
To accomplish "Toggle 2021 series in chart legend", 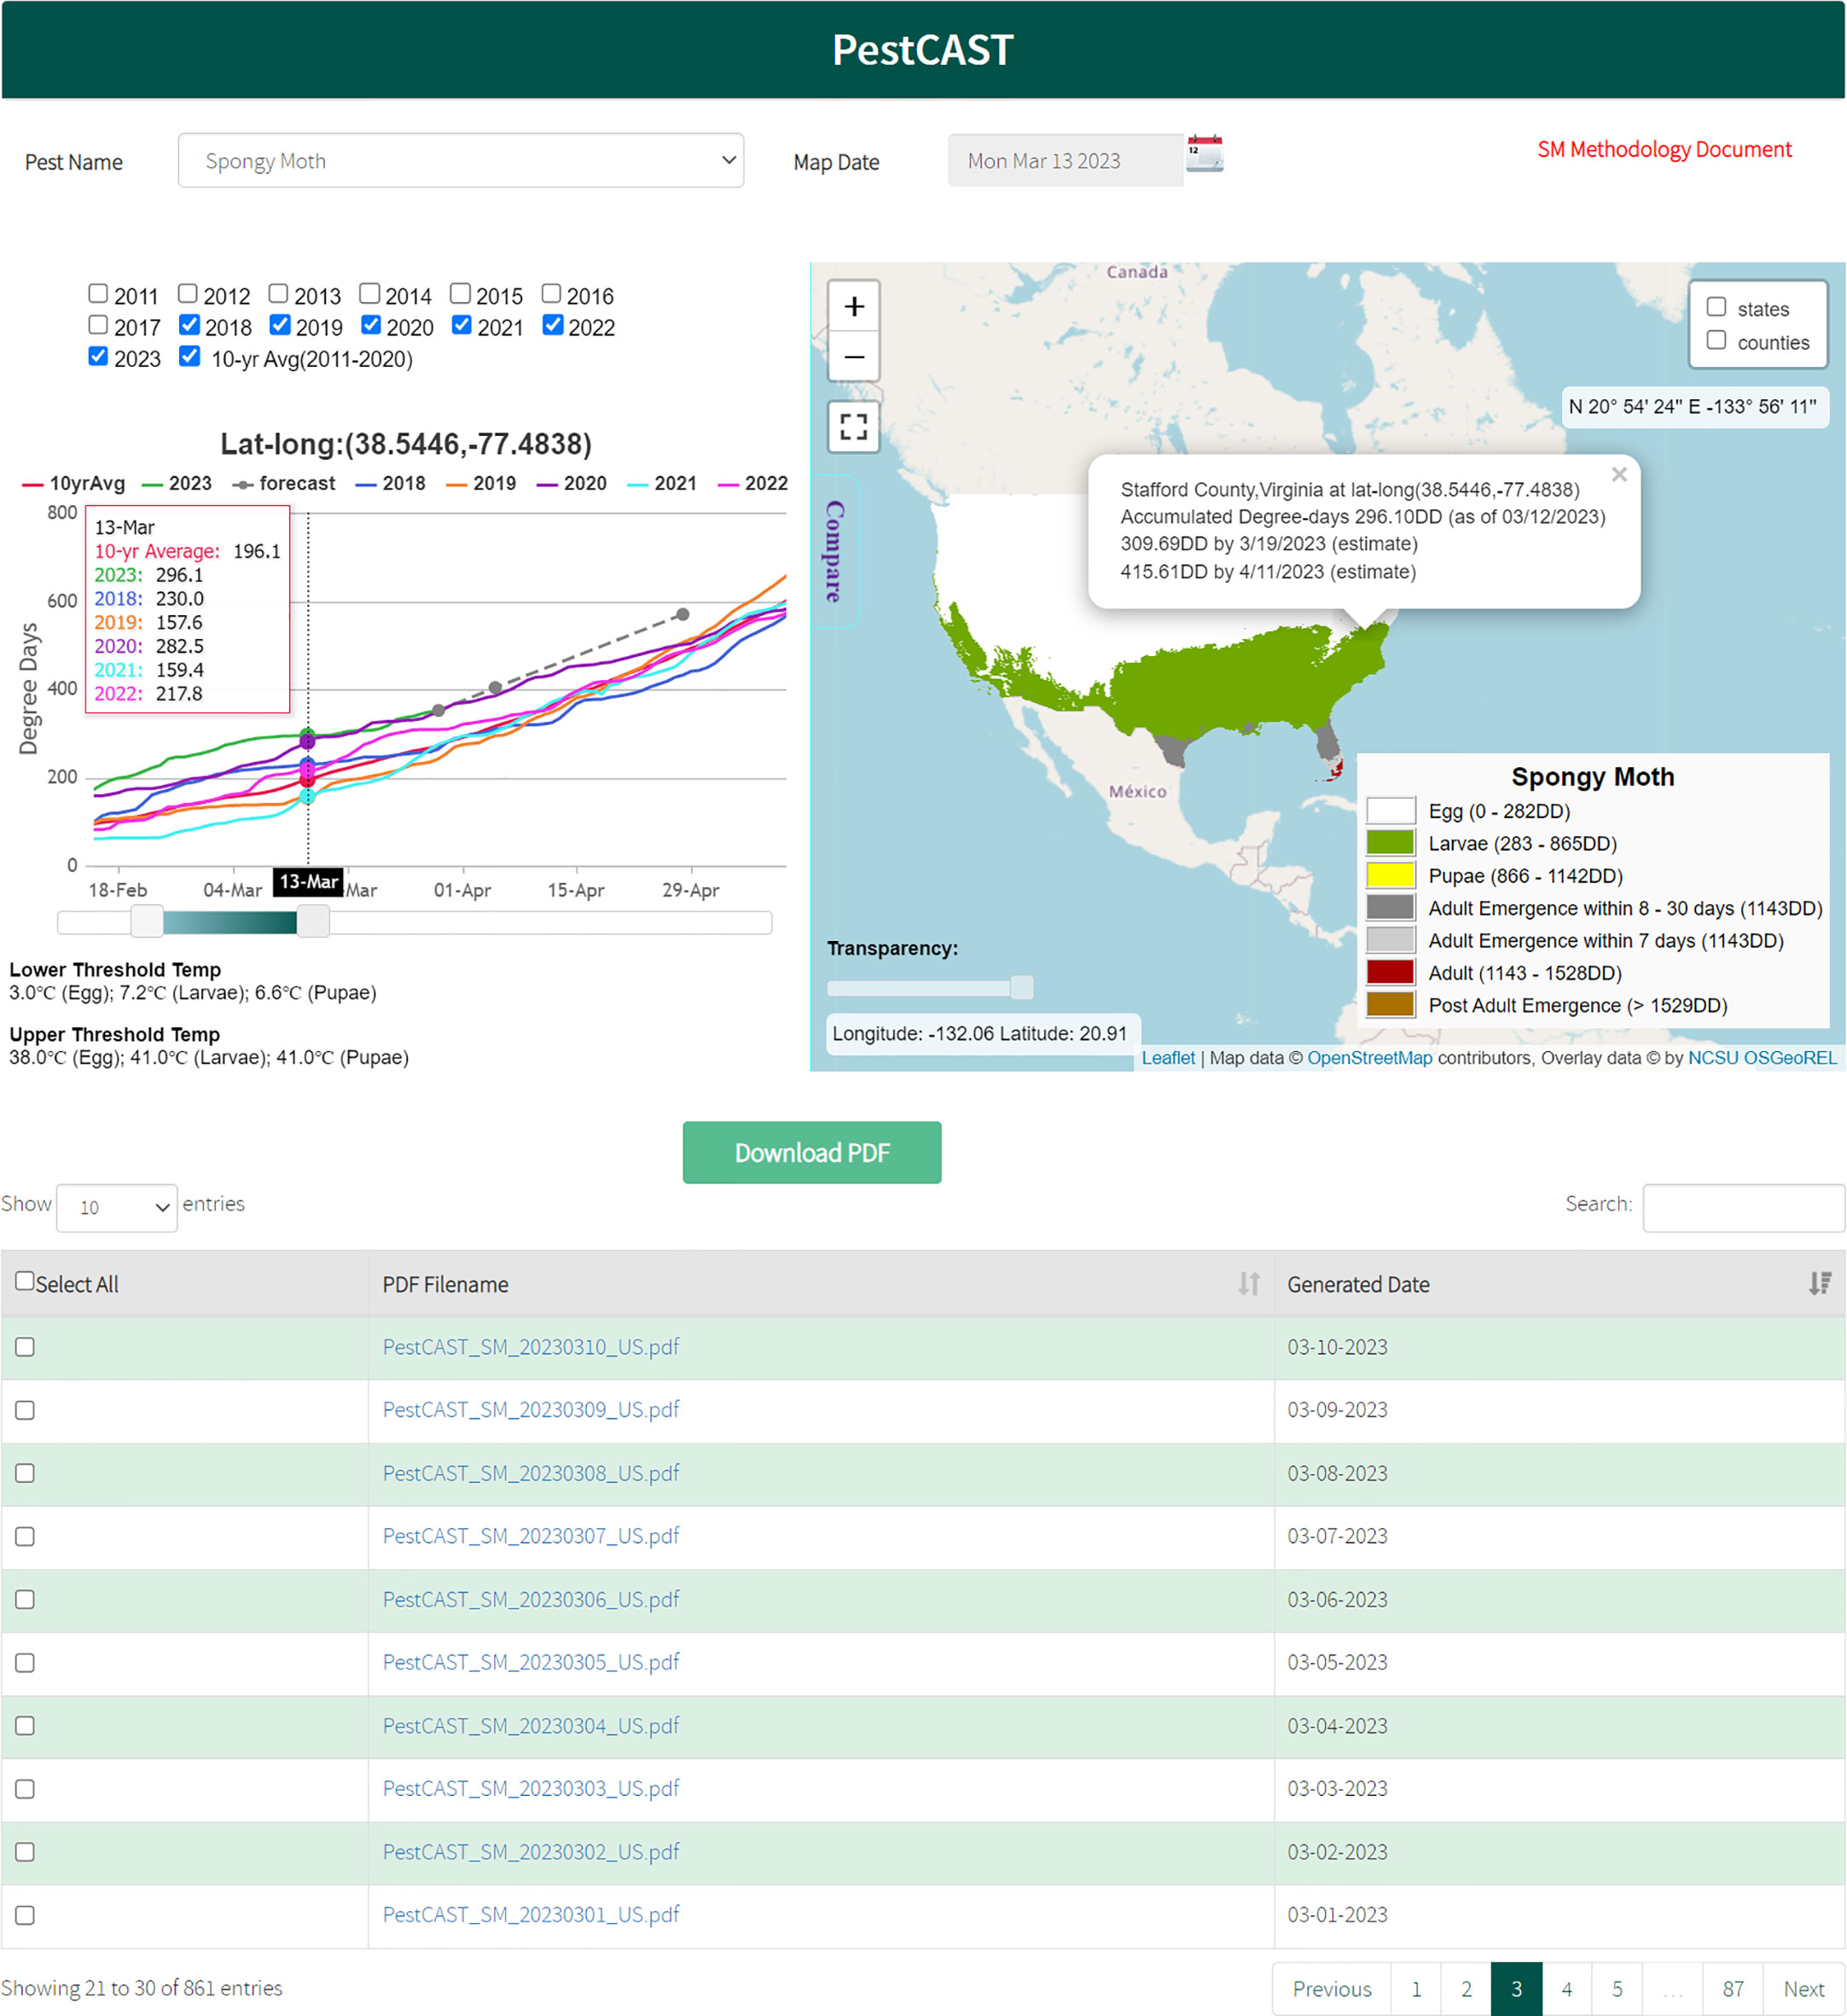I will point(662,484).
